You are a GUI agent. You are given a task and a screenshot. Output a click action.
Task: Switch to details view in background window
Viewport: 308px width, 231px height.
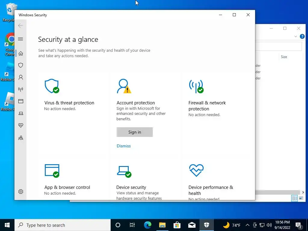pos(295,198)
